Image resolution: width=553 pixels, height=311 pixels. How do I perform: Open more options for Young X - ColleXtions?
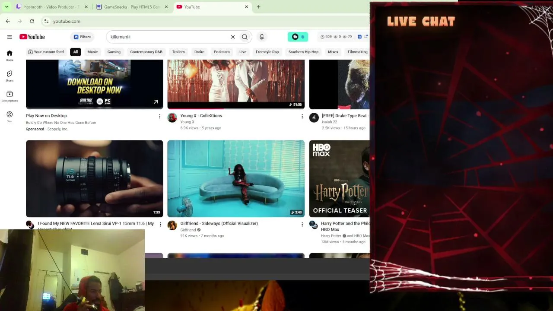tap(302, 116)
